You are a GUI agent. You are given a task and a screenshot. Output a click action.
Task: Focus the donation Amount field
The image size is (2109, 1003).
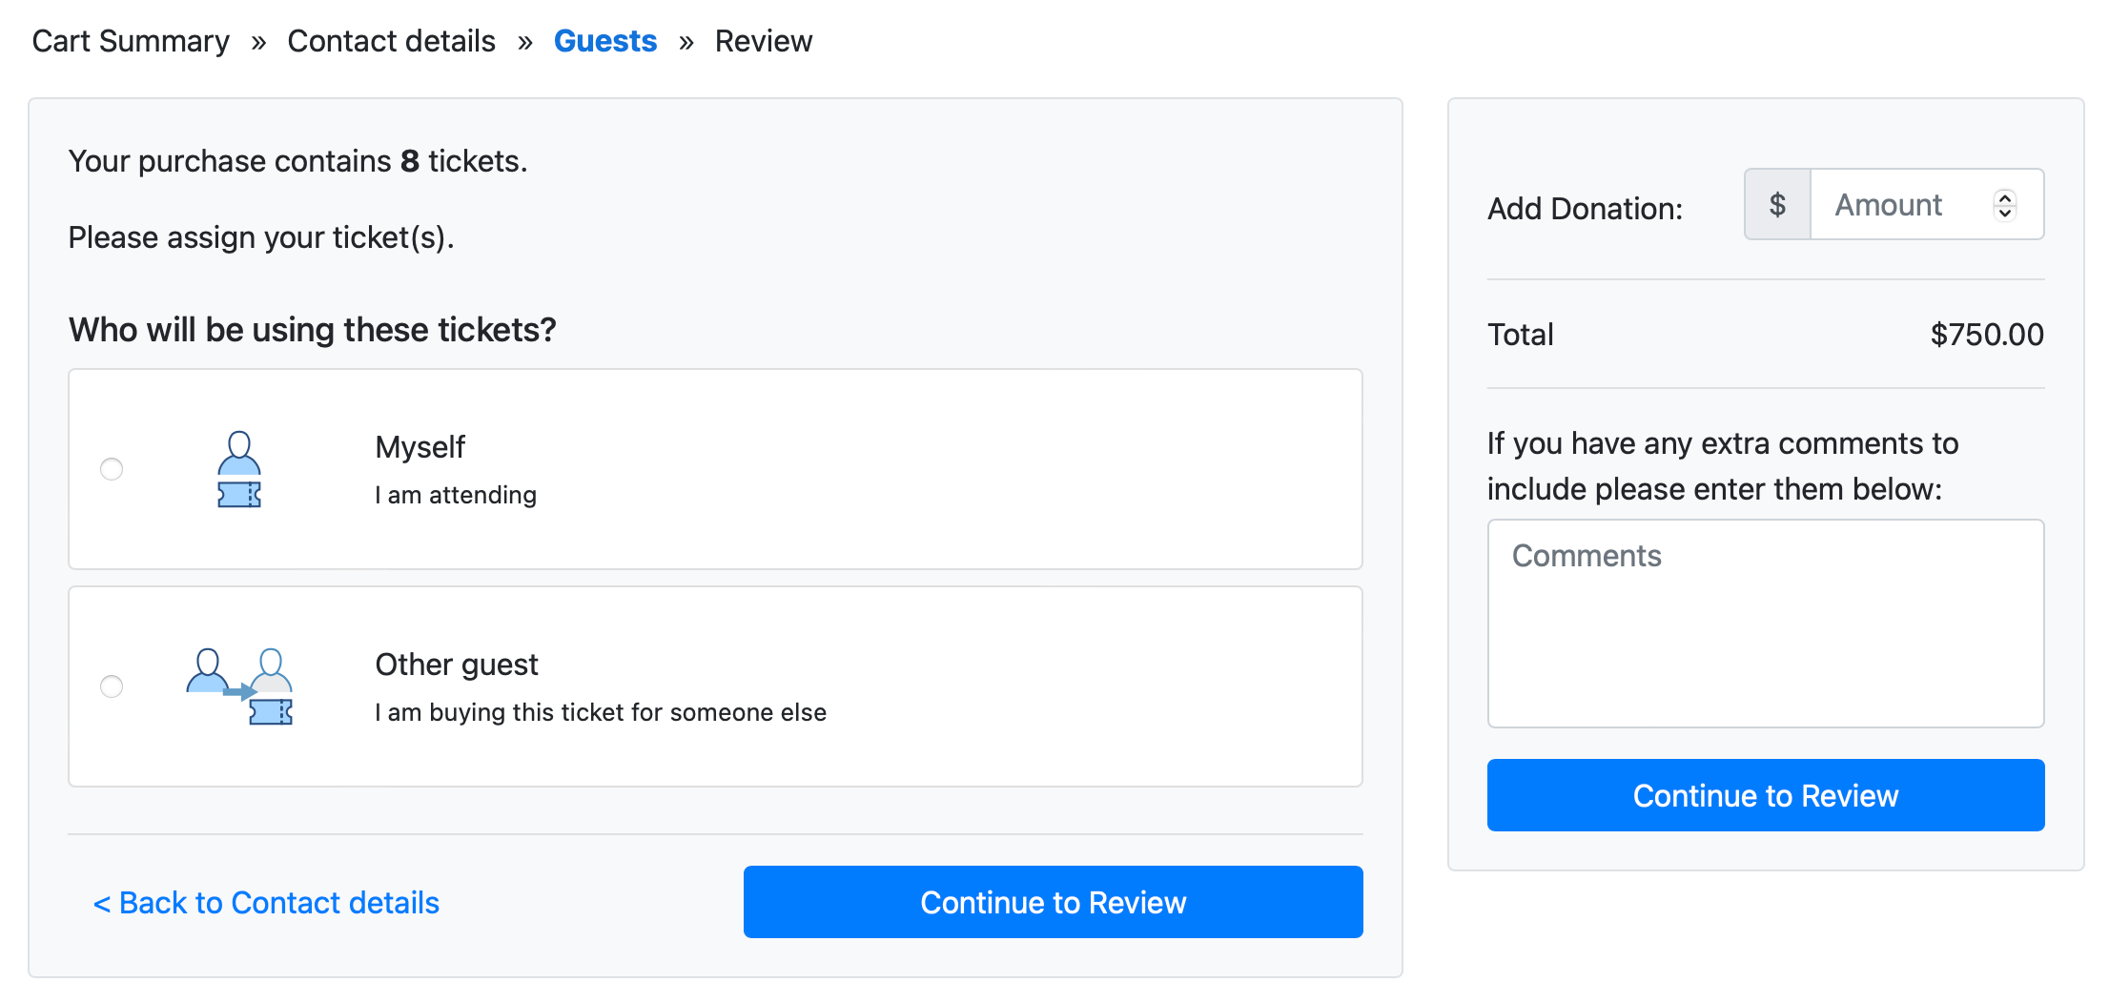point(1897,205)
